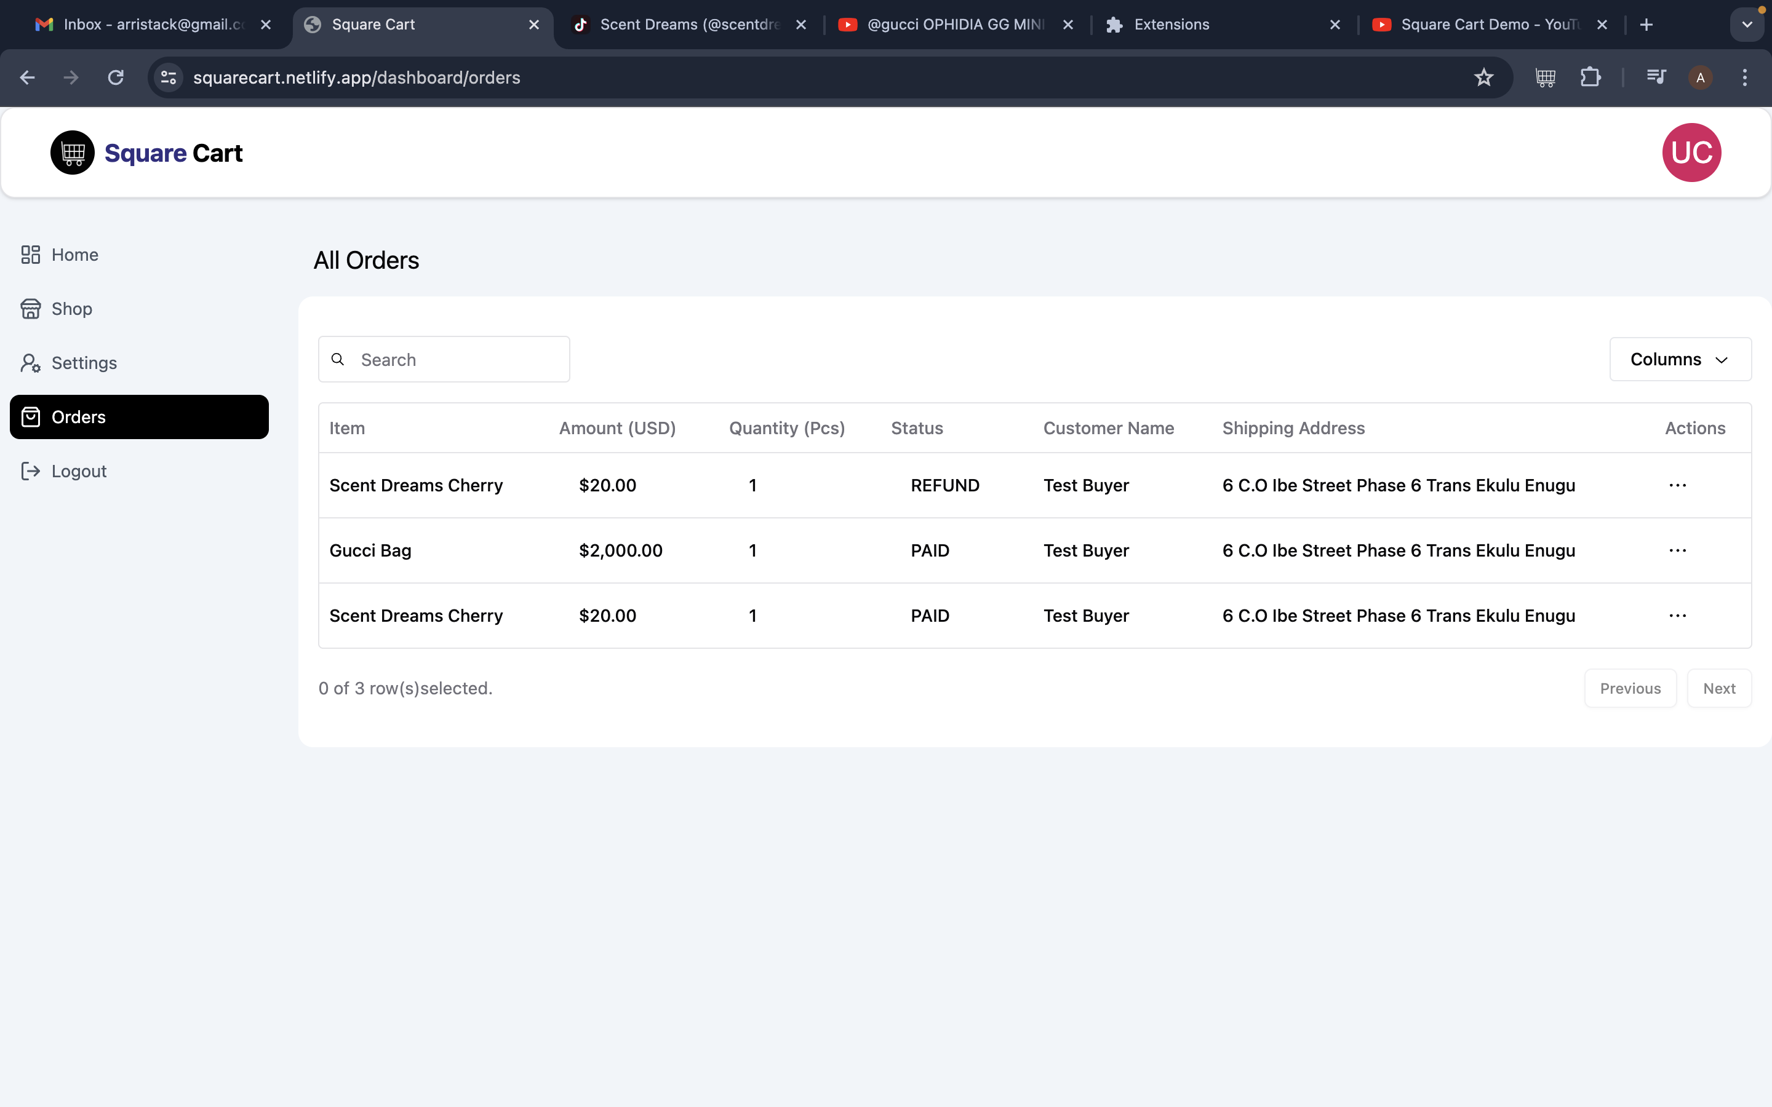Expand the Columns dropdown

(1680, 360)
